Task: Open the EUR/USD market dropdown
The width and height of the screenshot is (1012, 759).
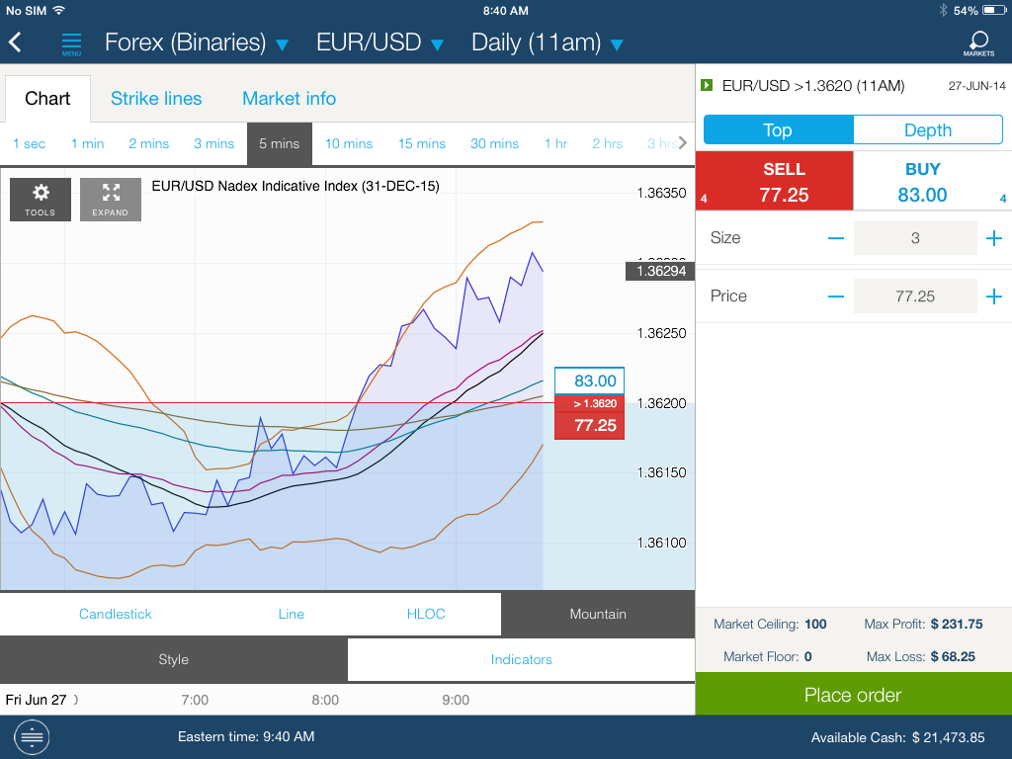Action: coord(379,43)
